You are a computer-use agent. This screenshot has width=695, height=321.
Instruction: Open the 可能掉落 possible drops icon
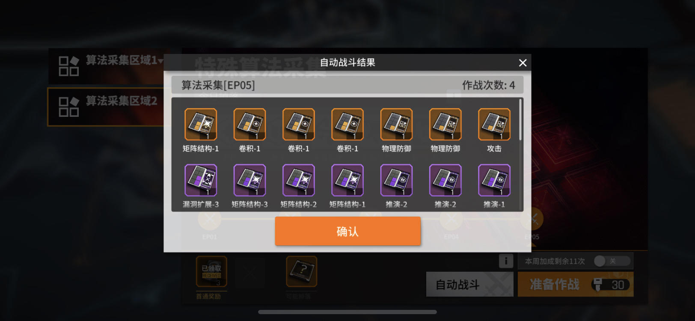(302, 271)
